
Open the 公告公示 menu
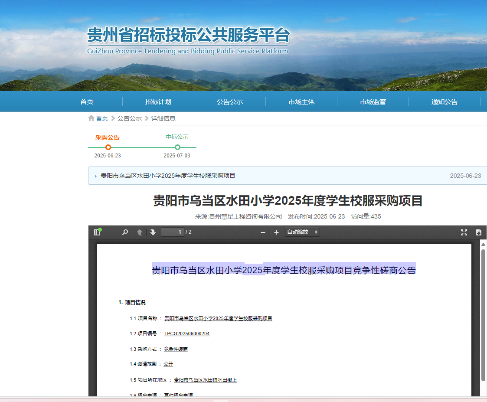pos(230,102)
